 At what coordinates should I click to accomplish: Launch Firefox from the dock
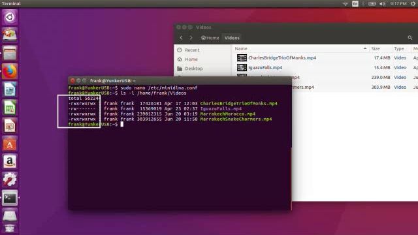click(x=10, y=71)
